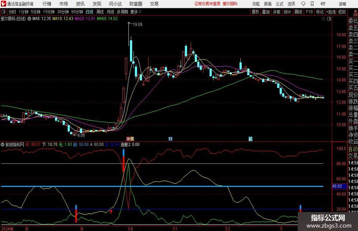
Task: Open the 问小达 menu
Action: pyautogui.click(x=115, y=4)
